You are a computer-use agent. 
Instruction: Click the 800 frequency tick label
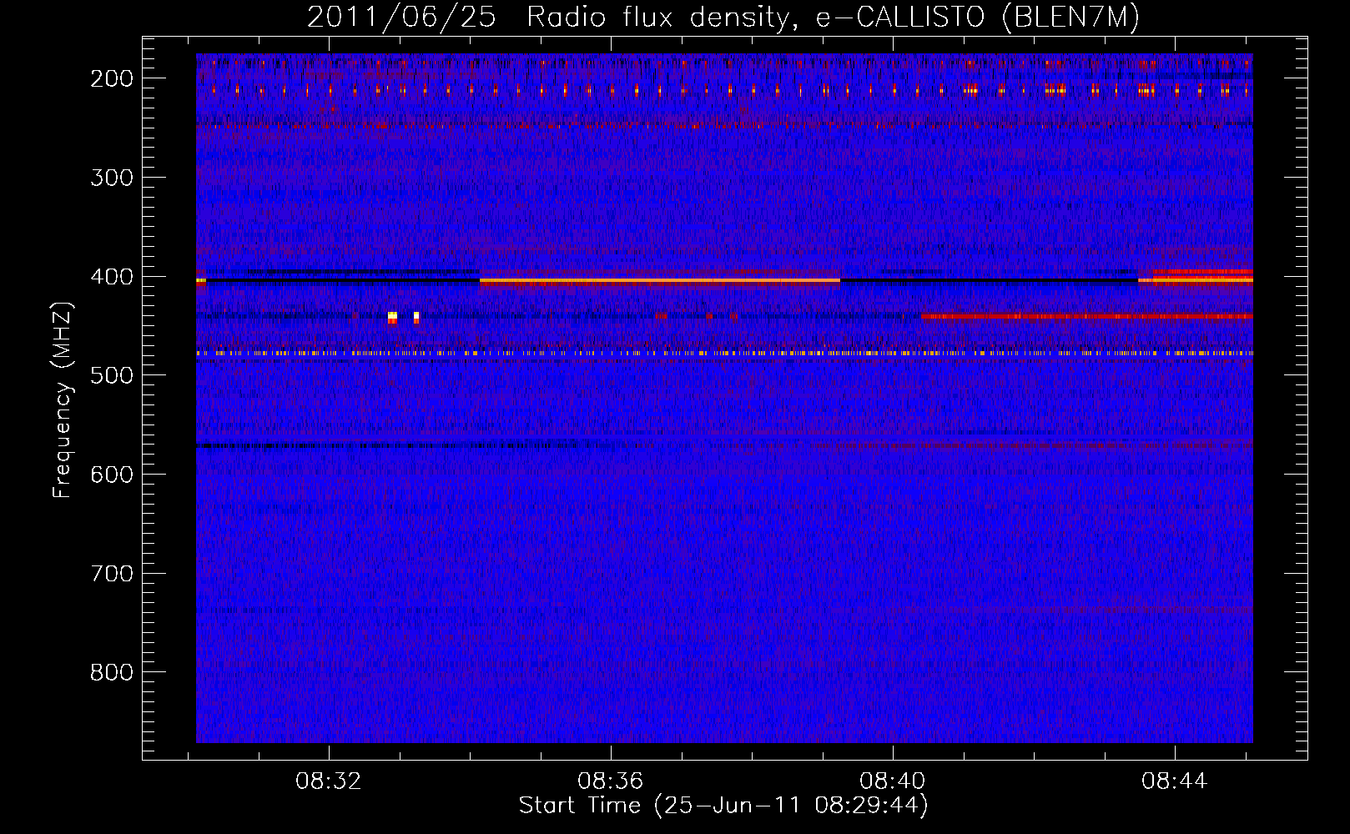(112, 672)
